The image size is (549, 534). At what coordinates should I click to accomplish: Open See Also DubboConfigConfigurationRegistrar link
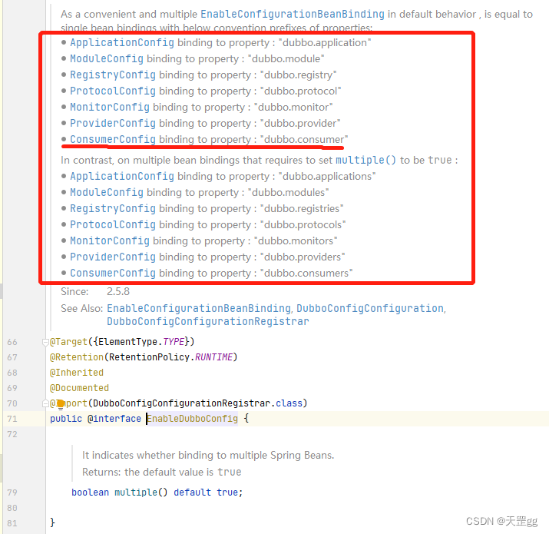tap(208, 321)
